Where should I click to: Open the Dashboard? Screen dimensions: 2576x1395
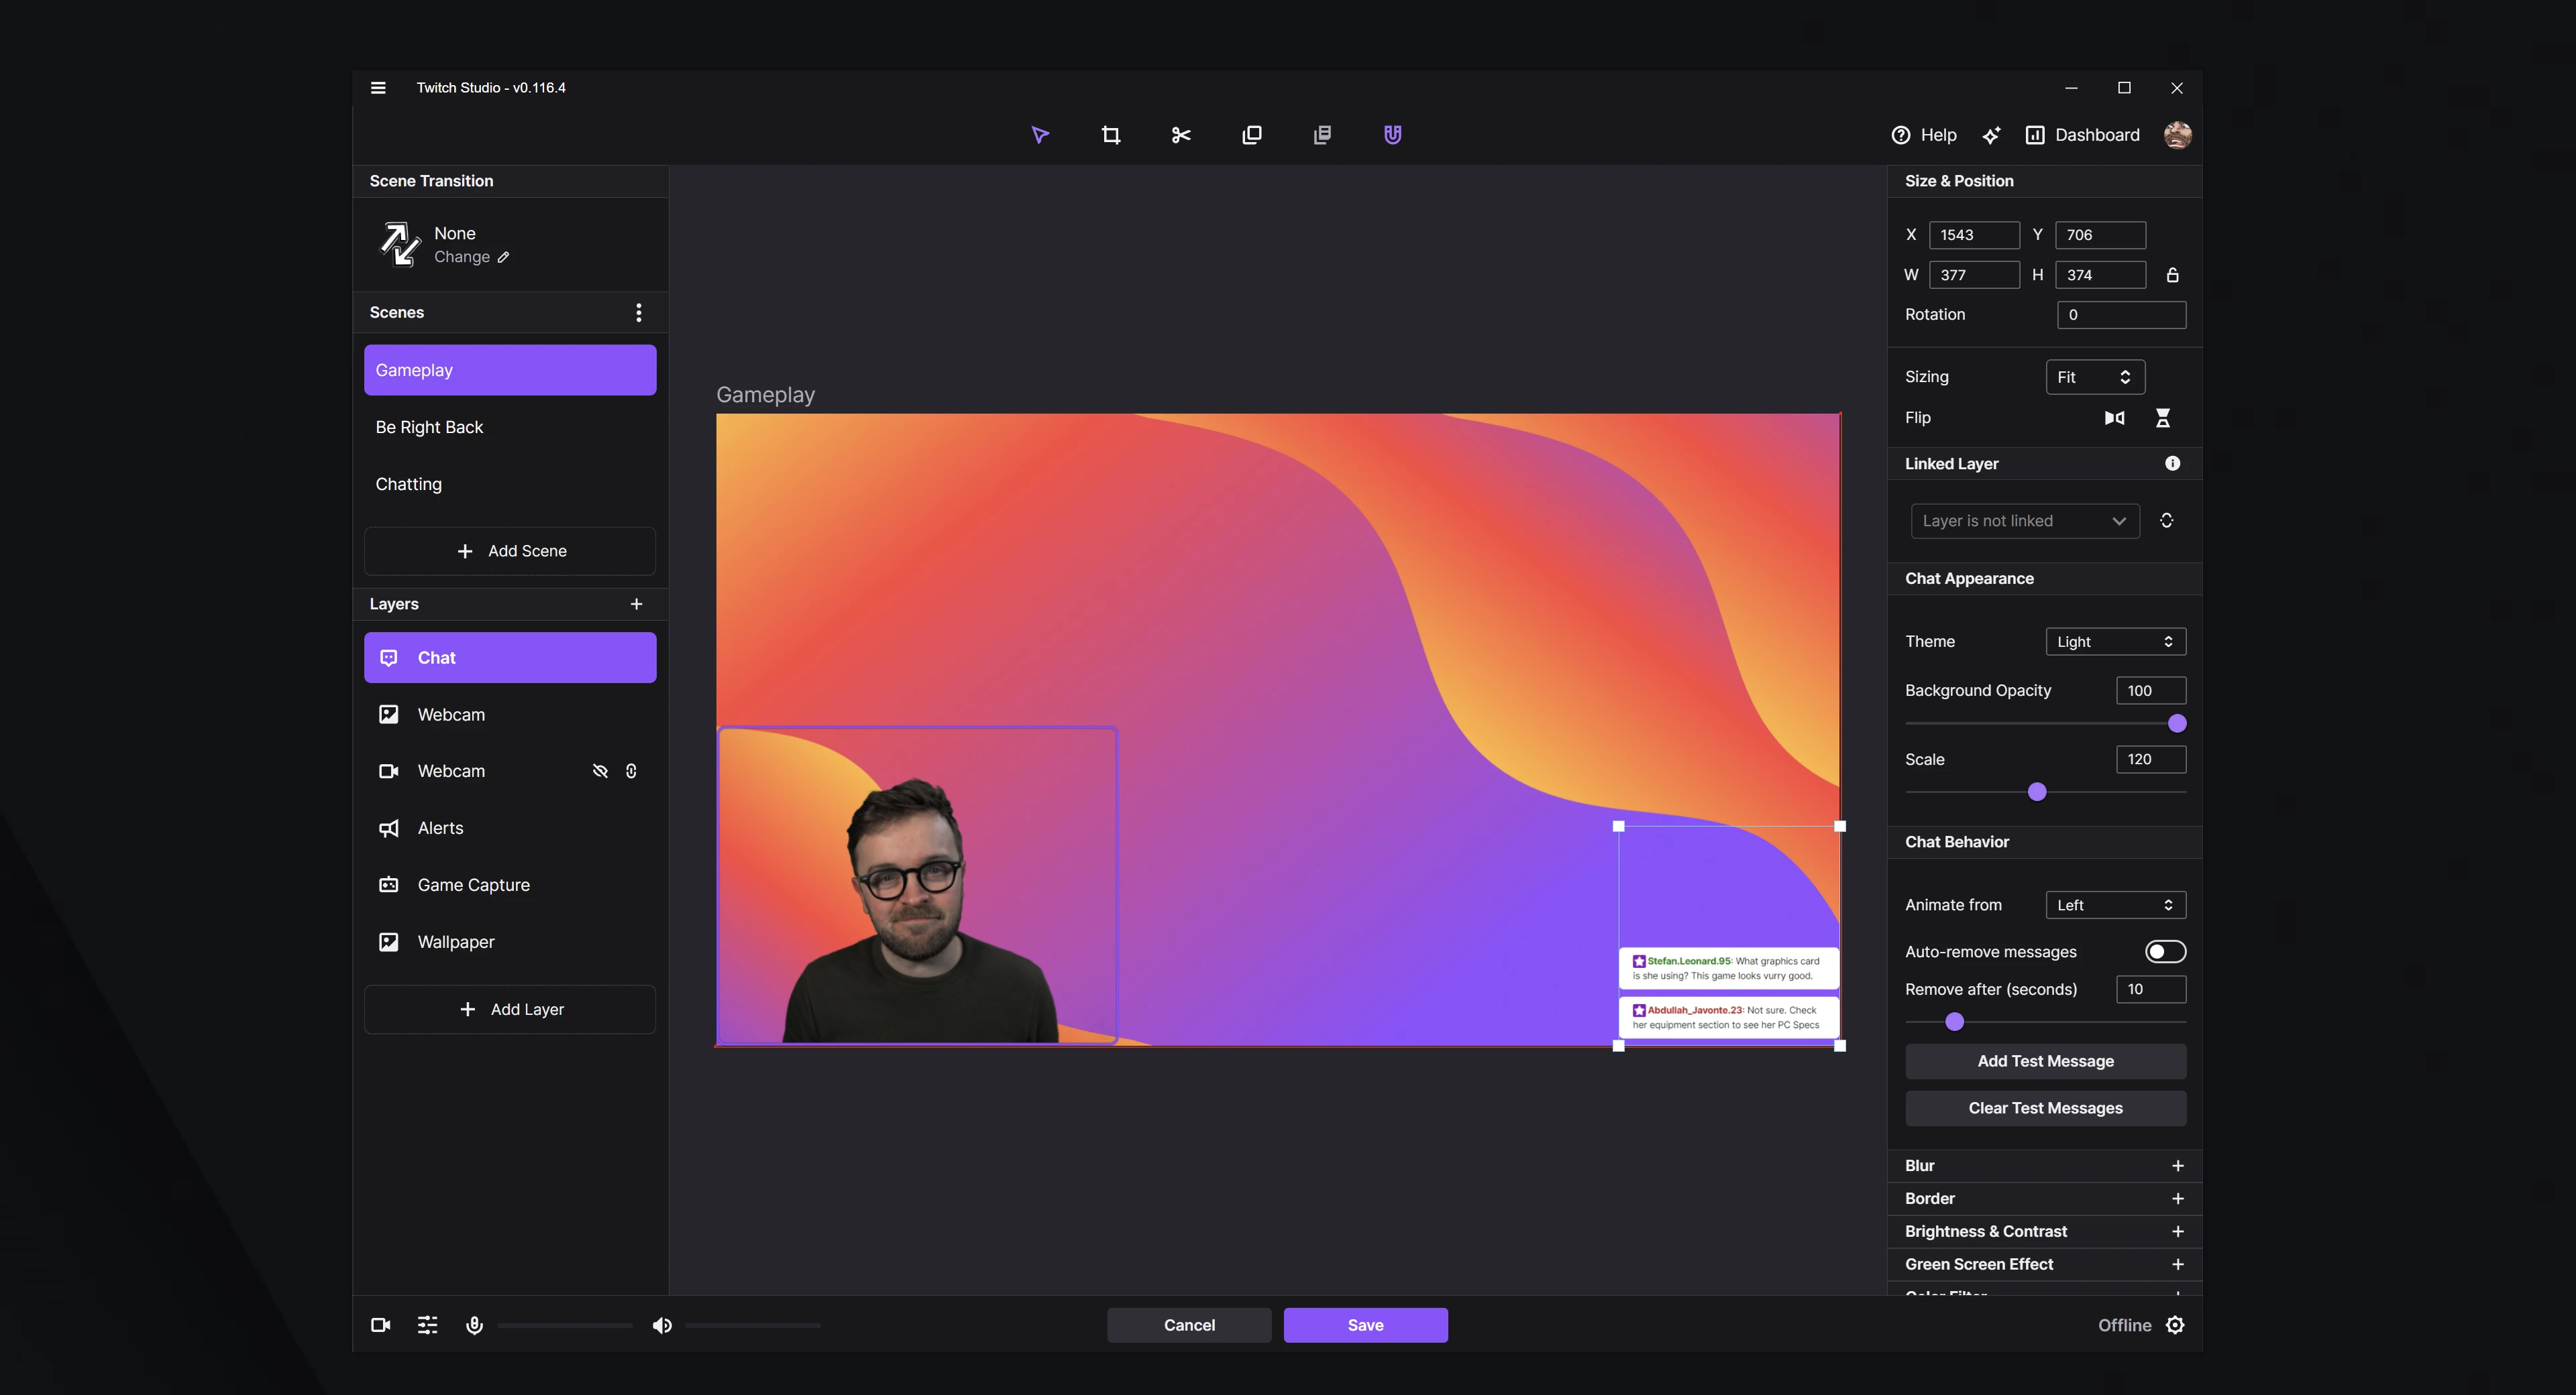pyautogui.click(x=2082, y=135)
